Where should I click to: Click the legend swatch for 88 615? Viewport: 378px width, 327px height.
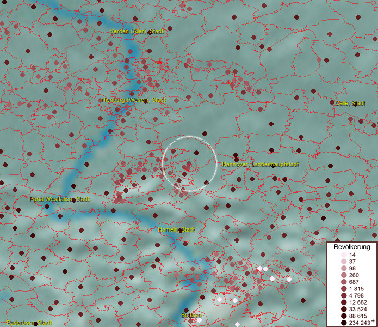pyautogui.click(x=344, y=316)
